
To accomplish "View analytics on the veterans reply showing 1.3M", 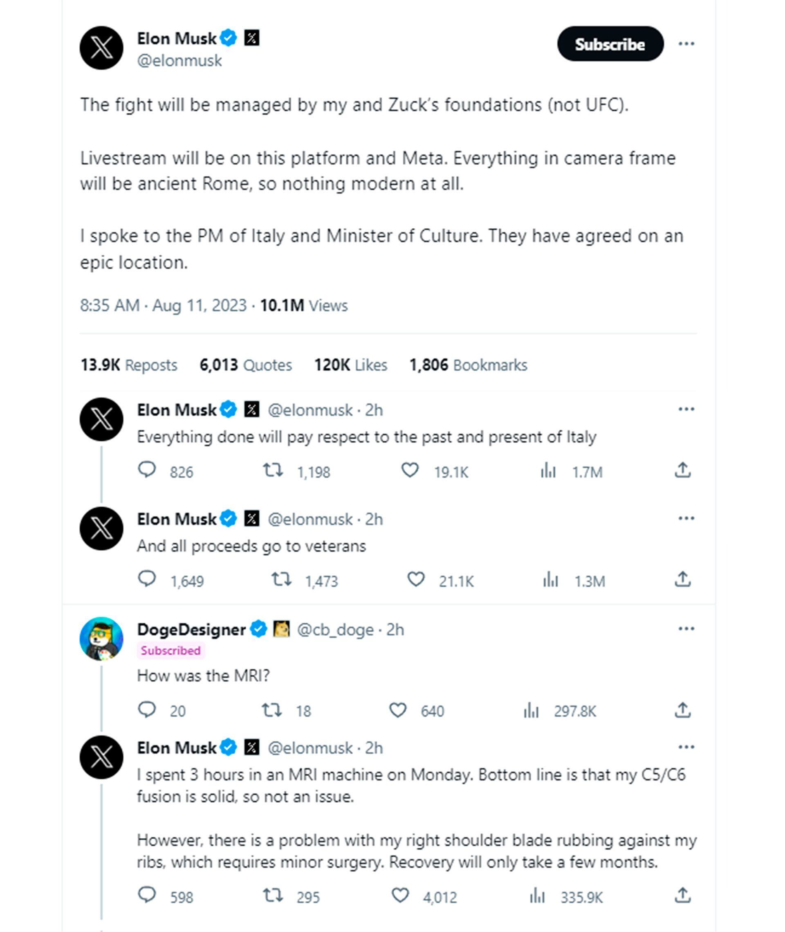I will (x=550, y=580).
